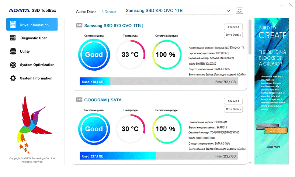Click the ADATA hummingbird logo
This screenshot has width=295, height=177.
click(x=32, y=125)
